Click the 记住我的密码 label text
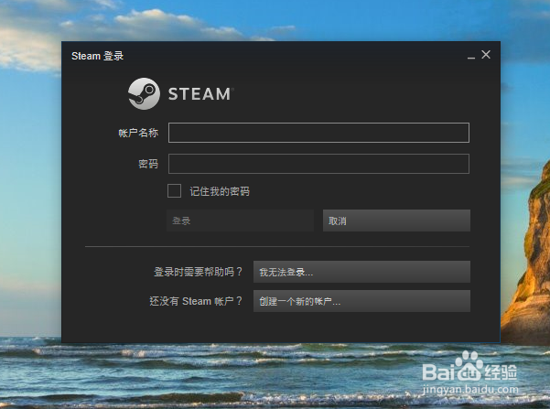The image size is (550, 409). click(220, 191)
